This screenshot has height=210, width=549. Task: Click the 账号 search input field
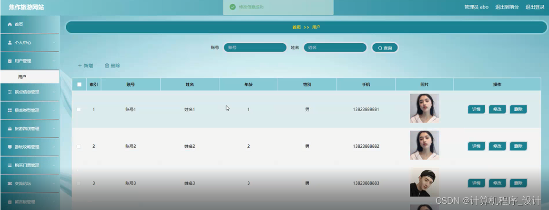click(255, 48)
